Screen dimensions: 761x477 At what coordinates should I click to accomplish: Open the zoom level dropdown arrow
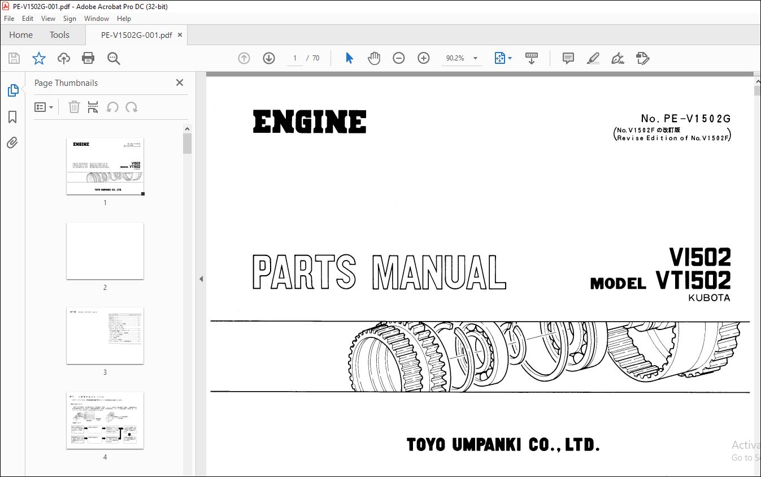[475, 58]
